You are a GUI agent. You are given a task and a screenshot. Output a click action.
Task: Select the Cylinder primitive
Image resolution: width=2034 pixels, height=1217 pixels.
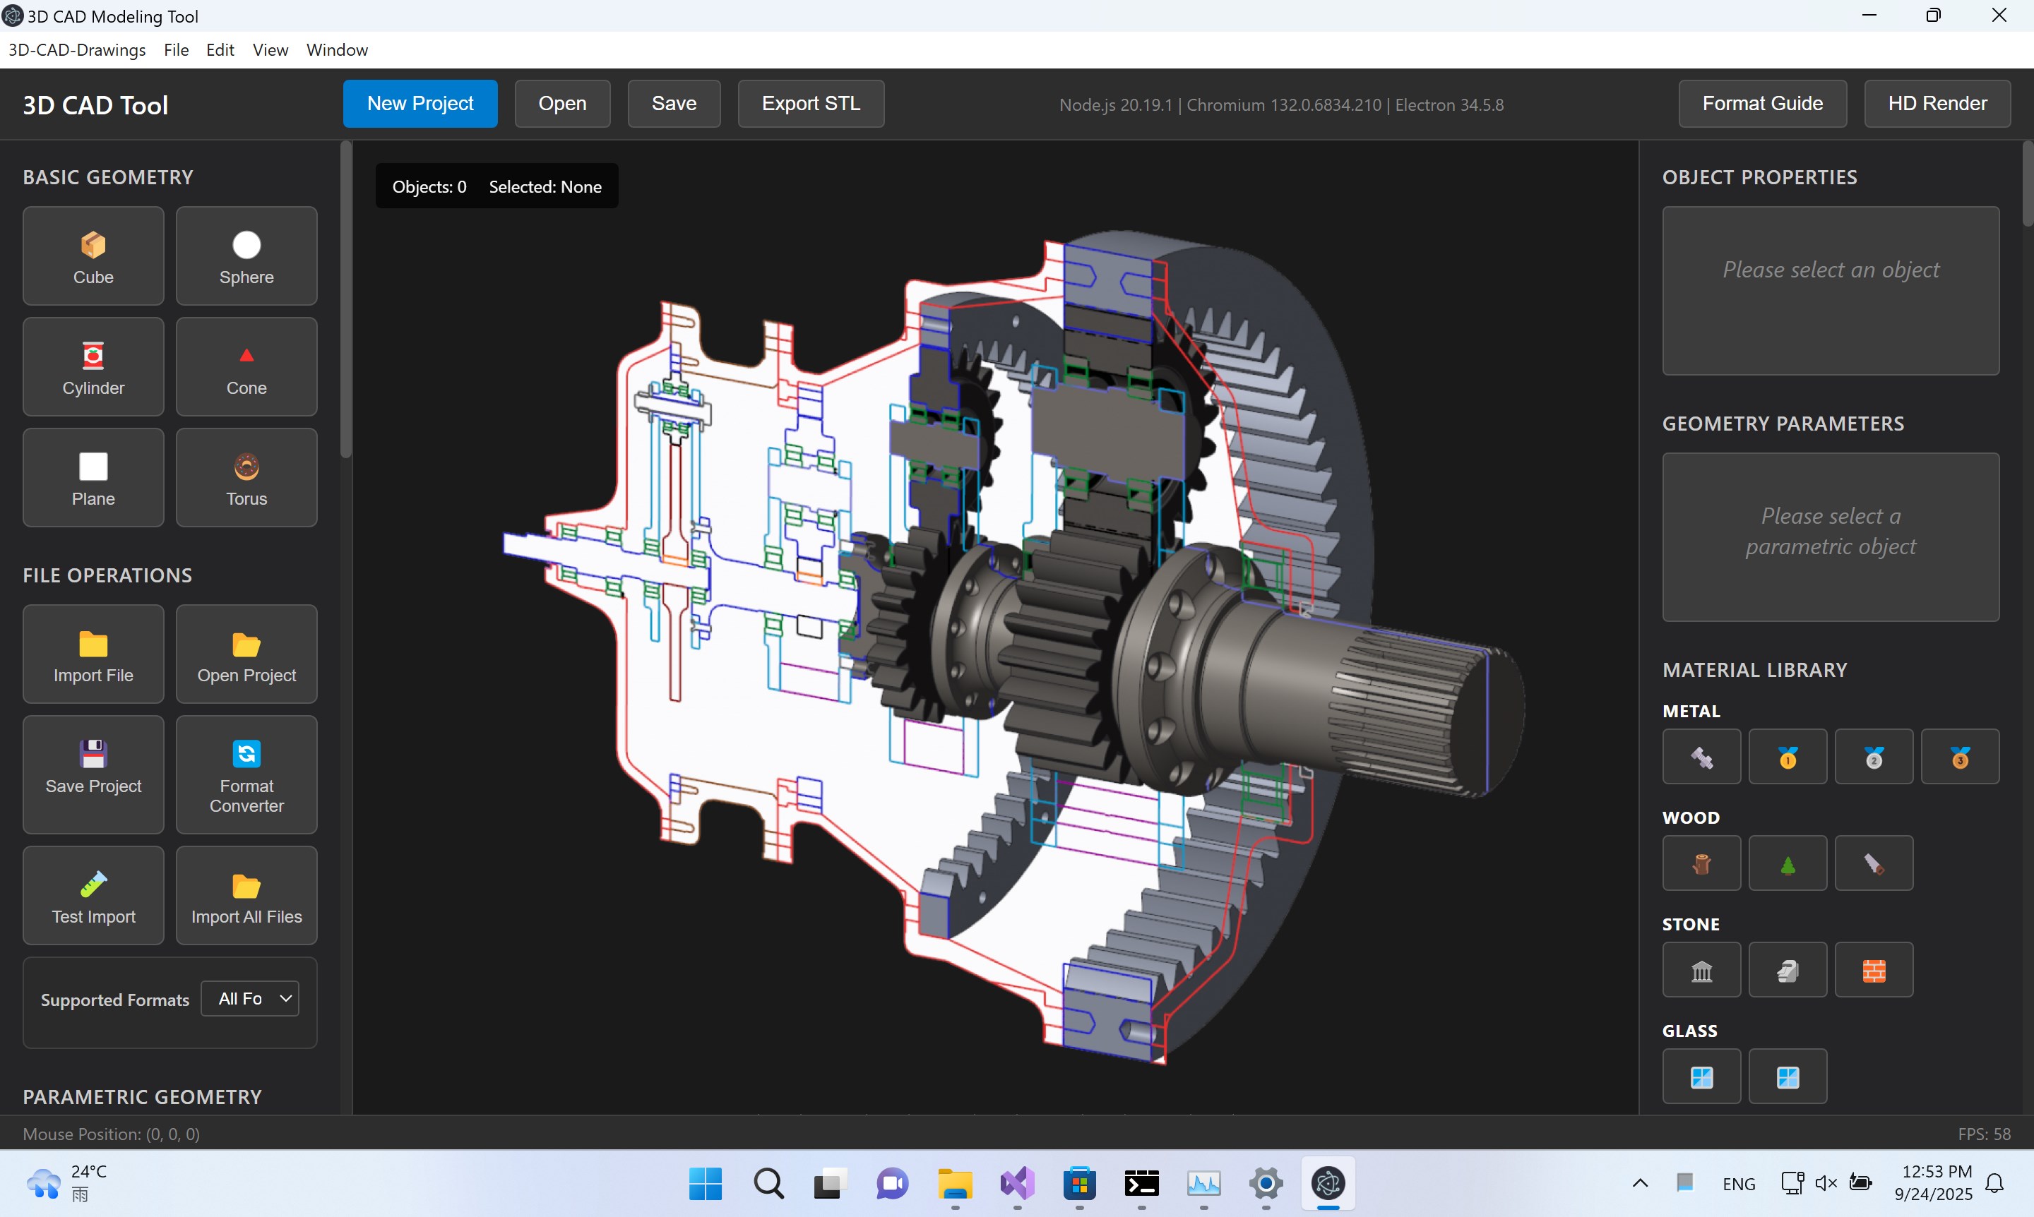93,366
